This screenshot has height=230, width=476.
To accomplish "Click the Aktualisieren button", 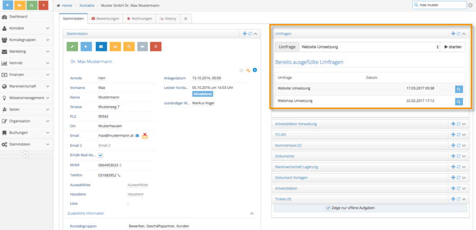I will click(203, 94).
